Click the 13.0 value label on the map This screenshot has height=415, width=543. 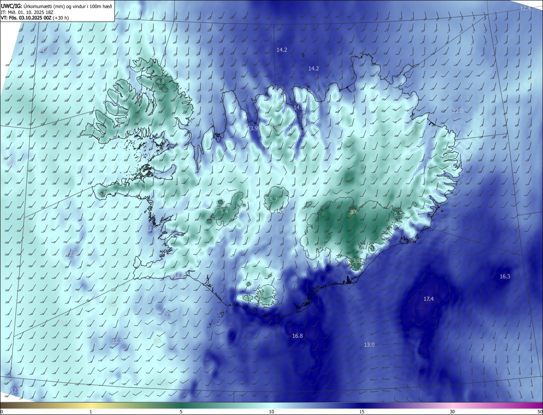pyautogui.click(x=369, y=345)
